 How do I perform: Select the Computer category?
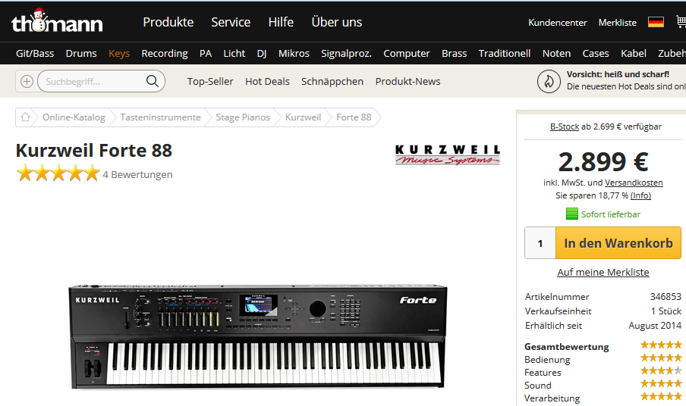click(x=407, y=53)
